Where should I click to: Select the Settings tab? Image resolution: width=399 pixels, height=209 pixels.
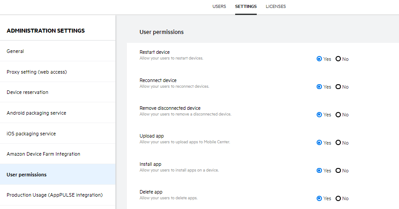(246, 7)
